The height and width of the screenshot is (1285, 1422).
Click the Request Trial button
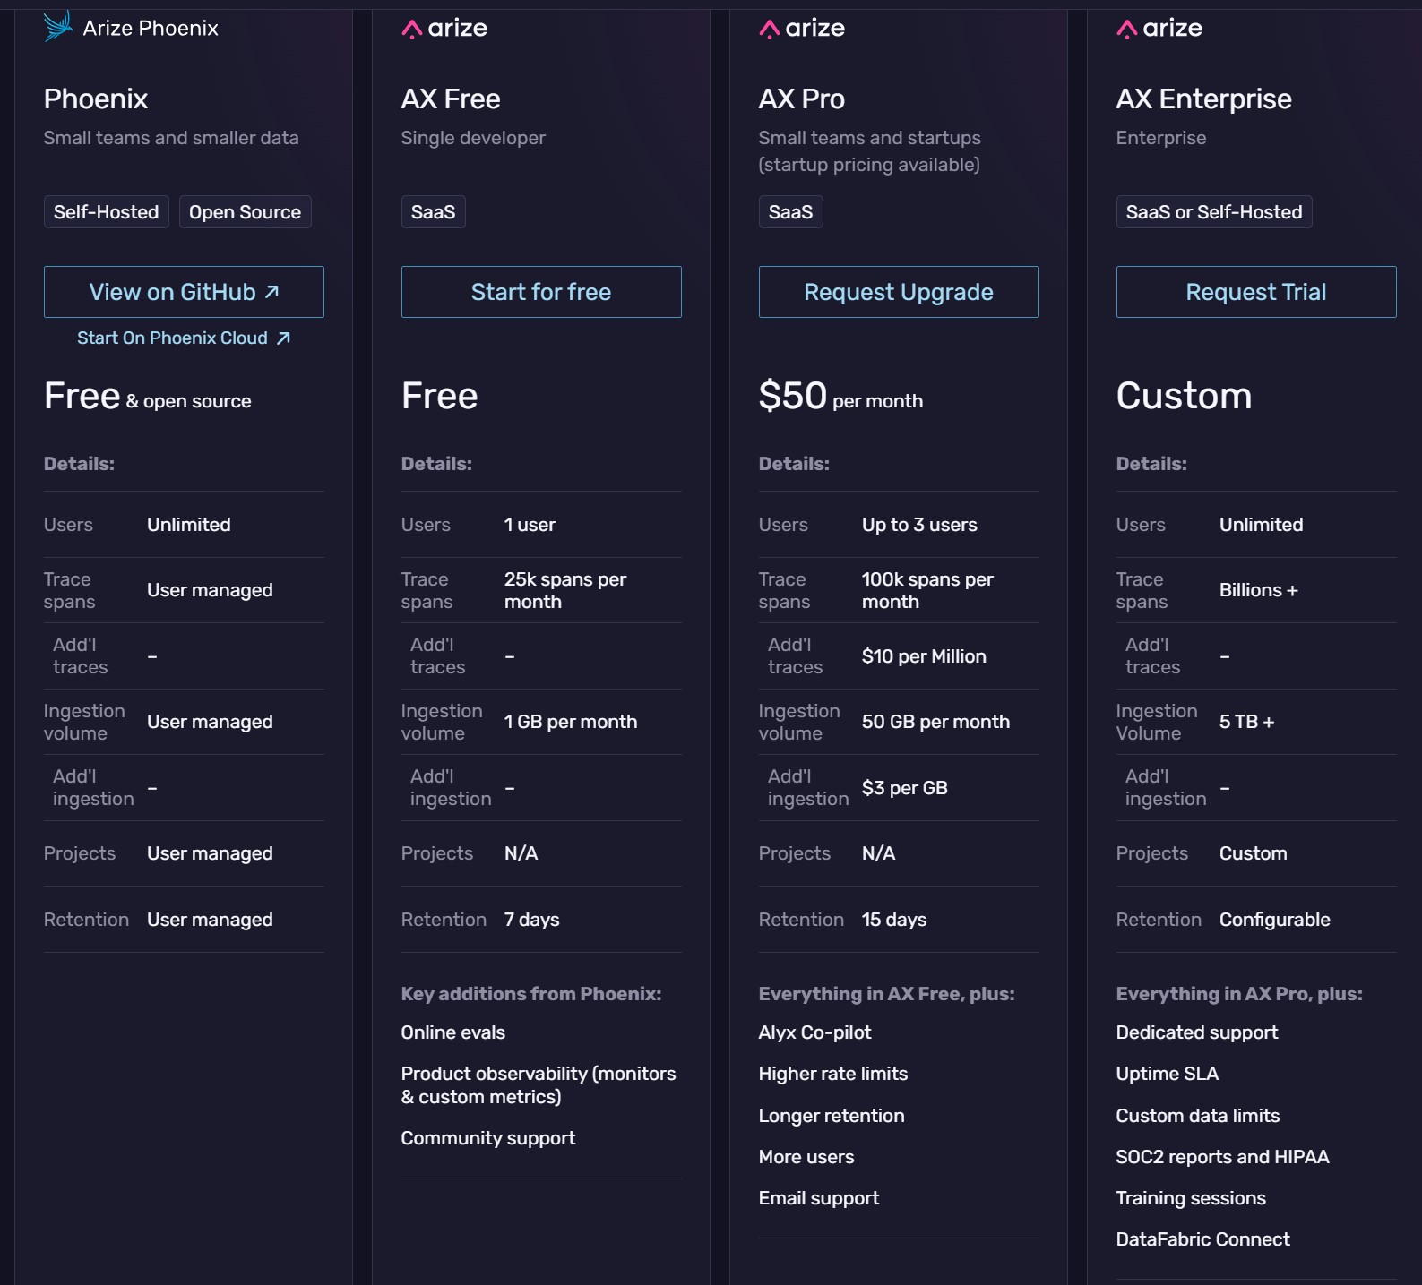click(1255, 292)
